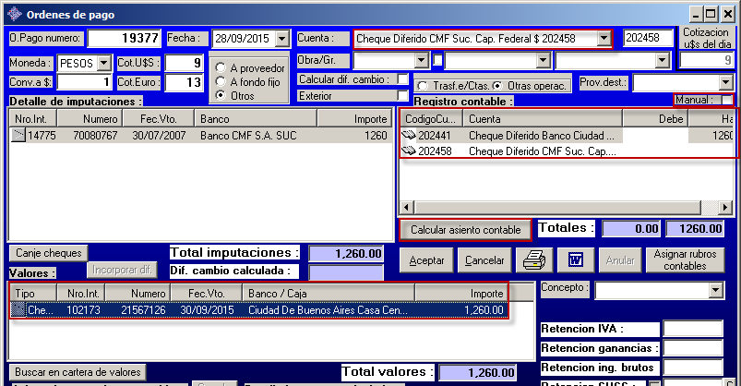Image resolution: width=741 pixels, height=386 pixels.
Task: Select the 202458 account row icon
Action: tap(409, 151)
